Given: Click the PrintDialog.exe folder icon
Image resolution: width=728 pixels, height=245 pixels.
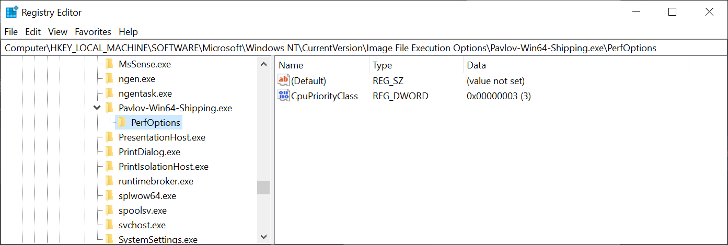Looking at the screenshot, I should point(109,152).
